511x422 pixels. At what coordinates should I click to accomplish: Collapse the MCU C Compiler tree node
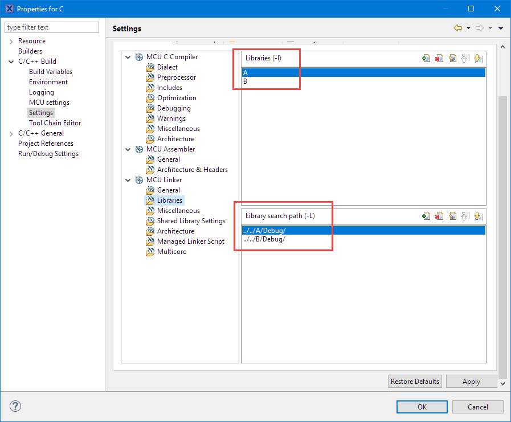128,57
